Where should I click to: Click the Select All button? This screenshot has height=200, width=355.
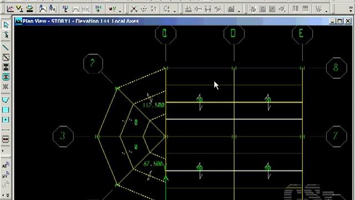click(x=6, y=165)
